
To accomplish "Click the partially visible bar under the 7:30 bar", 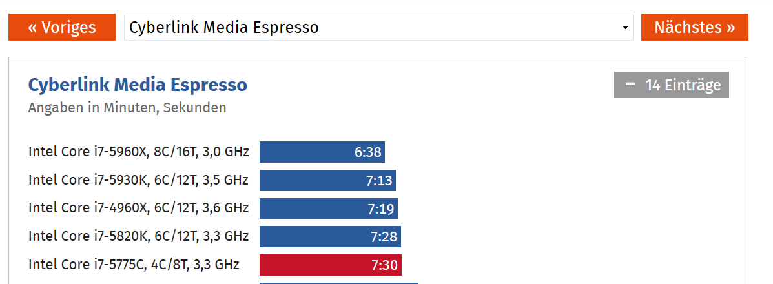I will 339,283.
